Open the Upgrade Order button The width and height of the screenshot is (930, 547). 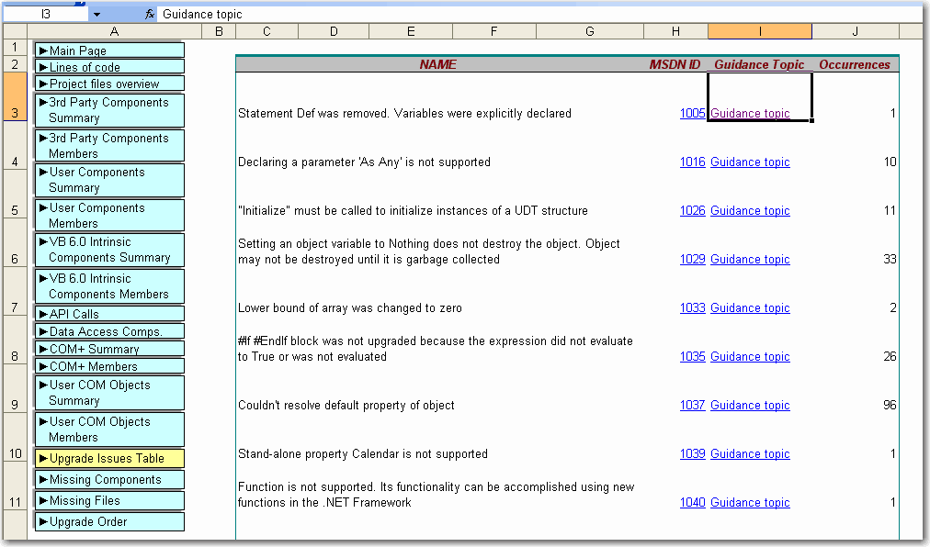pos(108,521)
